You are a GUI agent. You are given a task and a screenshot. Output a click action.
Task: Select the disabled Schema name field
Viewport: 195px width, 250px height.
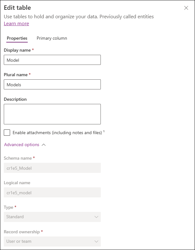52,168
